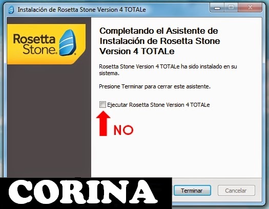
Task: Click the Cancelar button
Action: pos(236,191)
